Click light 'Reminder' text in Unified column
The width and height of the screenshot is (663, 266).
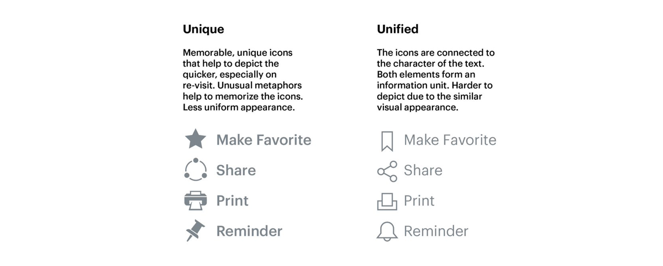click(x=436, y=231)
